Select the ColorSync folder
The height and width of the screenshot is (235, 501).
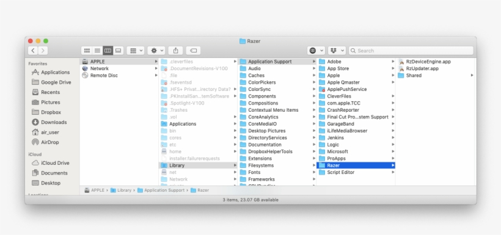tap(277, 89)
